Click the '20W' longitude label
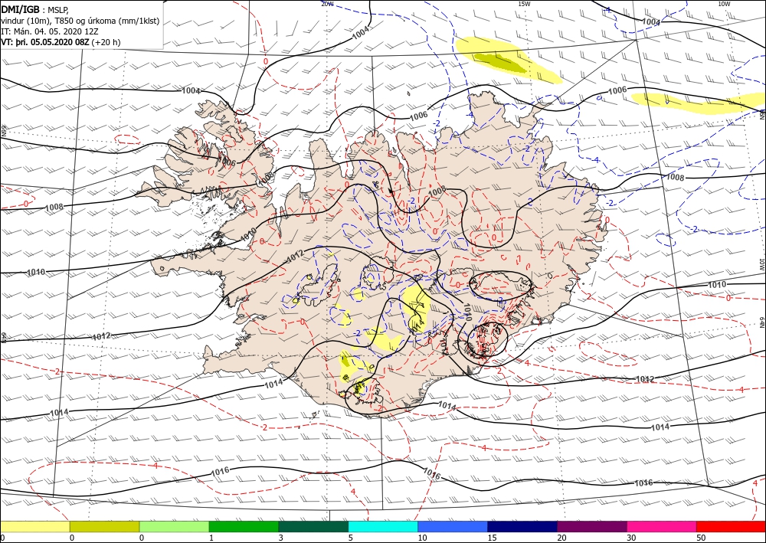The image size is (766, 543). pyautogui.click(x=327, y=3)
